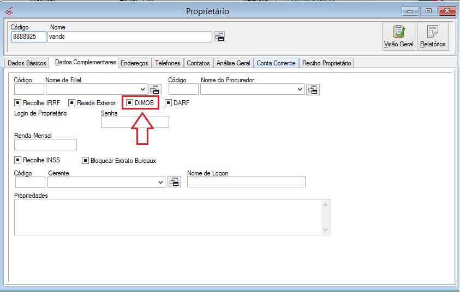
Task: Click the lookup icon beside Nome field
Action: tap(219, 36)
